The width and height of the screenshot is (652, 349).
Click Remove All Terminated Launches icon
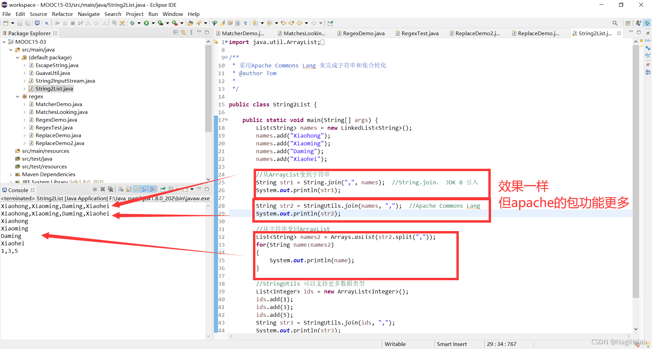tap(110, 189)
